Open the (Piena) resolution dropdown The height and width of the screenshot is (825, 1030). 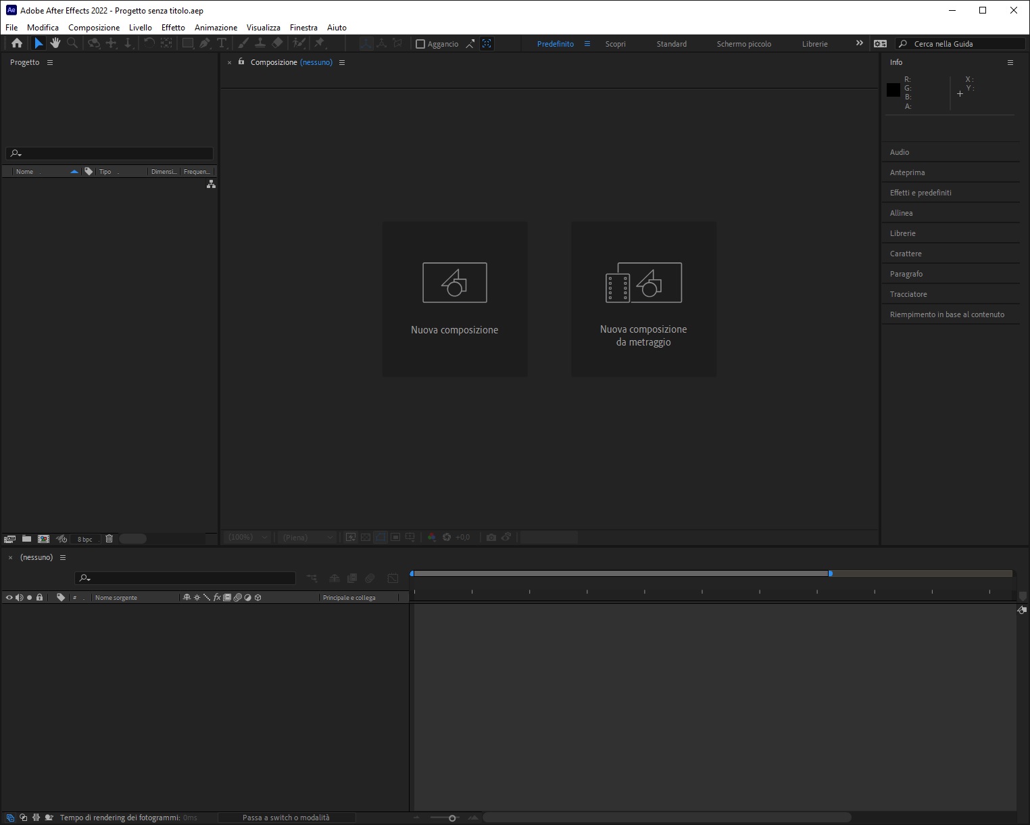[307, 537]
